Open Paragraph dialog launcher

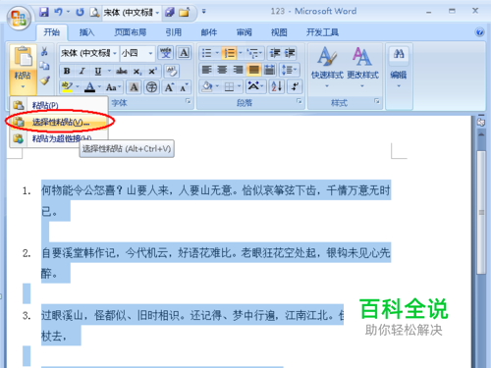pyautogui.click(x=300, y=101)
